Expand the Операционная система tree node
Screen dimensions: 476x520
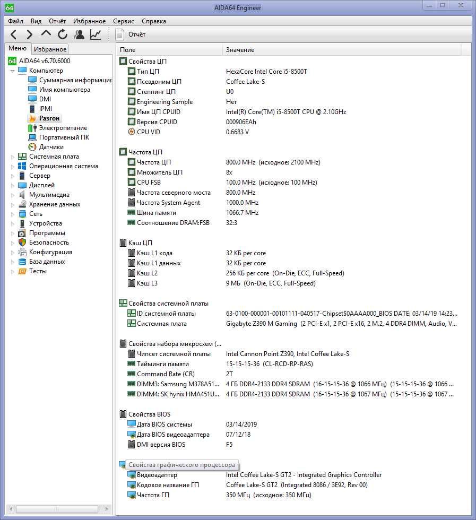[12, 166]
